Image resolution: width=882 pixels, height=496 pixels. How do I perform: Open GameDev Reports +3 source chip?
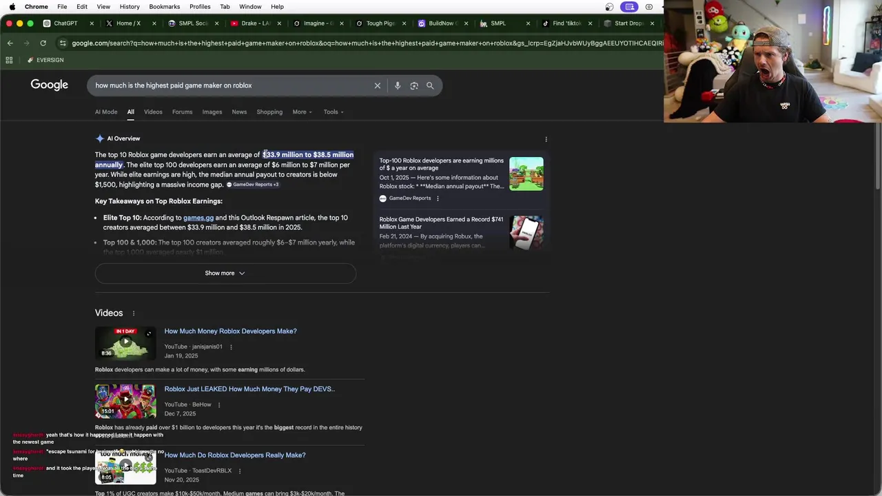click(x=253, y=185)
